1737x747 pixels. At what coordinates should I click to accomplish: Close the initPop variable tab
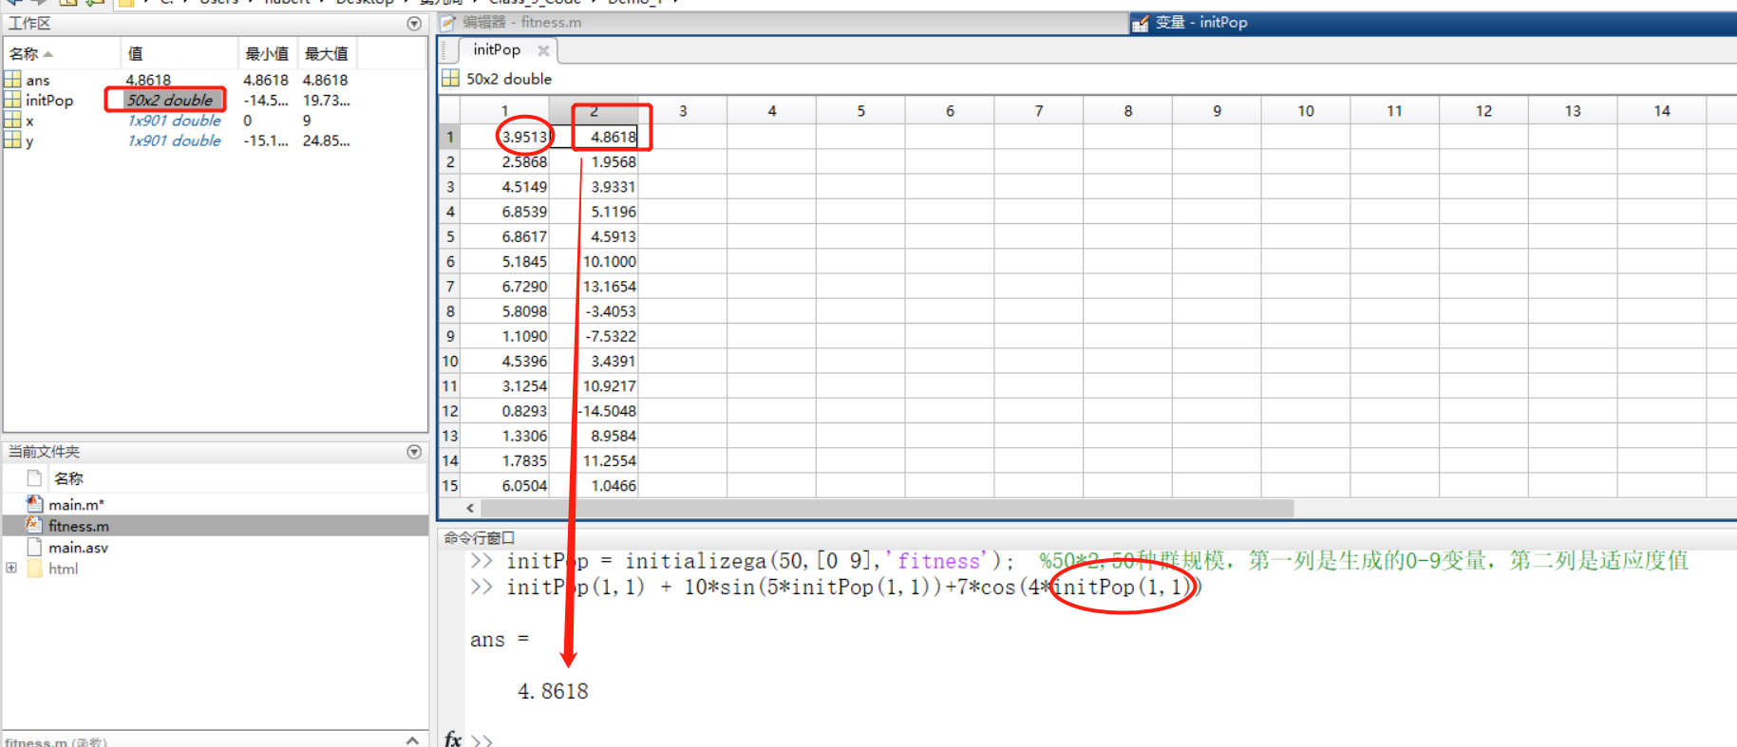pyautogui.click(x=543, y=50)
